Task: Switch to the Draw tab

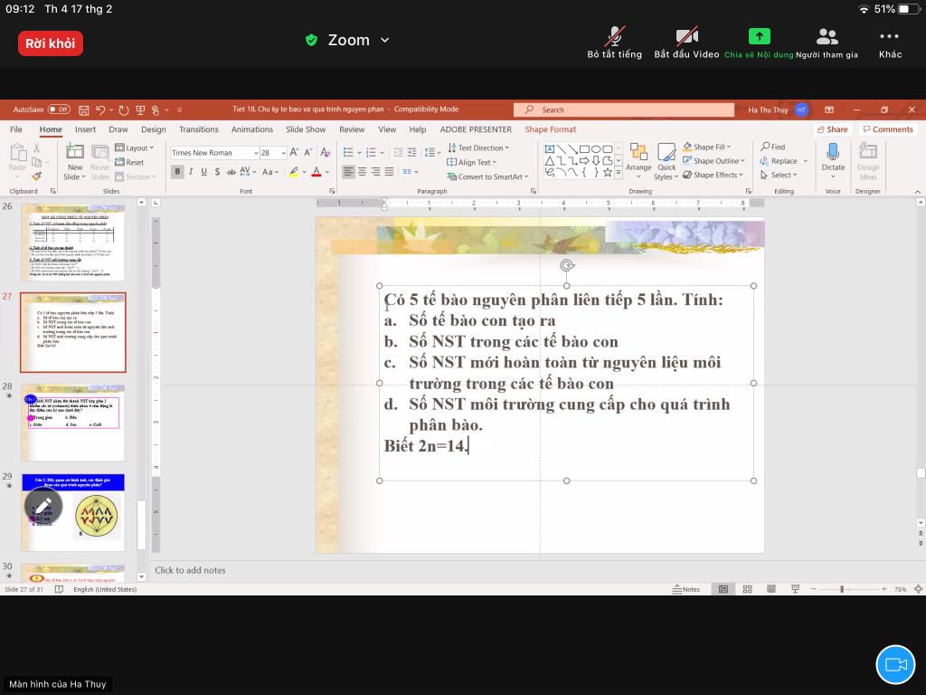Action: click(x=118, y=129)
